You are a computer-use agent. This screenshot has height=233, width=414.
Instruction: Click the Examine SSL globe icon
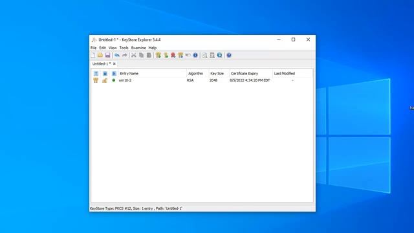[x=219, y=55]
